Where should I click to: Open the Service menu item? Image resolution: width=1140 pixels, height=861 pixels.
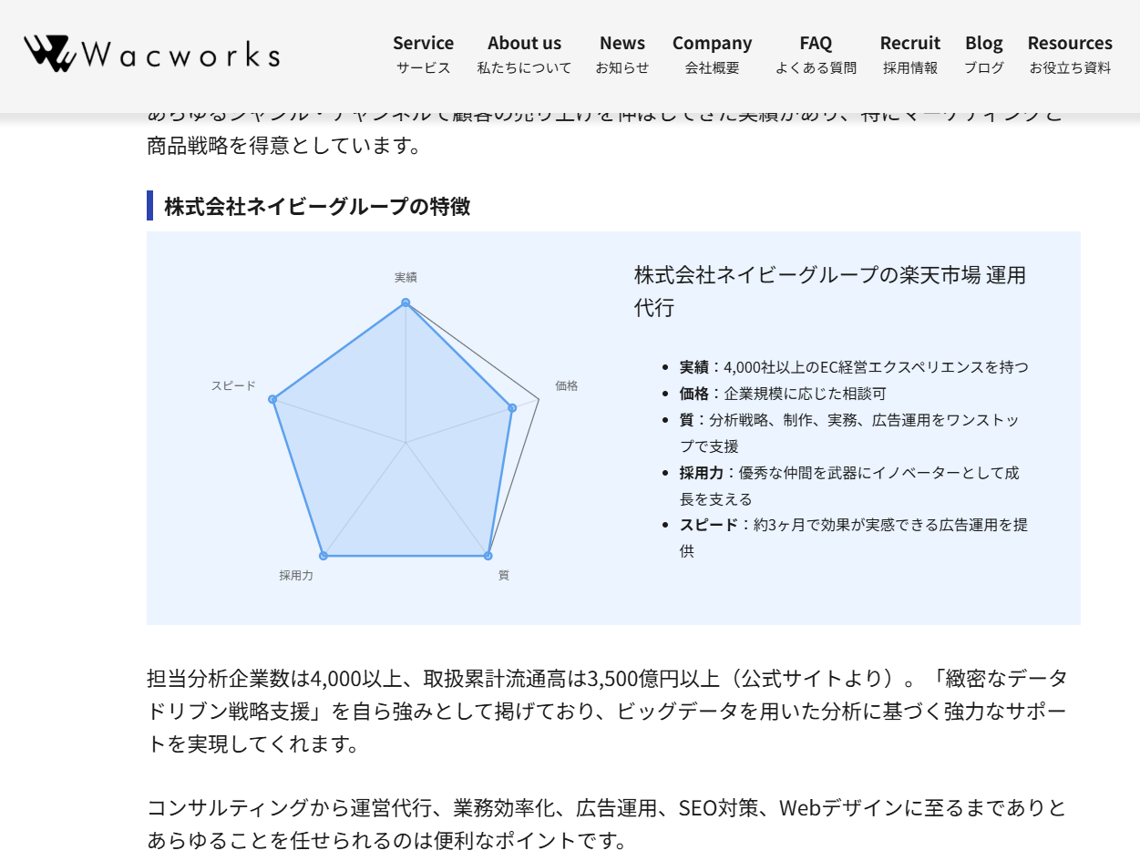pyautogui.click(x=423, y=55)
